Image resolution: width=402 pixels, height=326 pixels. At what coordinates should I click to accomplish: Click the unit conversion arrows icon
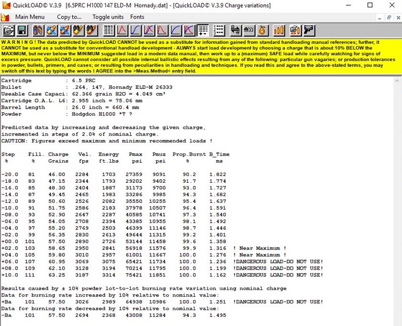[x=235, y=30]
